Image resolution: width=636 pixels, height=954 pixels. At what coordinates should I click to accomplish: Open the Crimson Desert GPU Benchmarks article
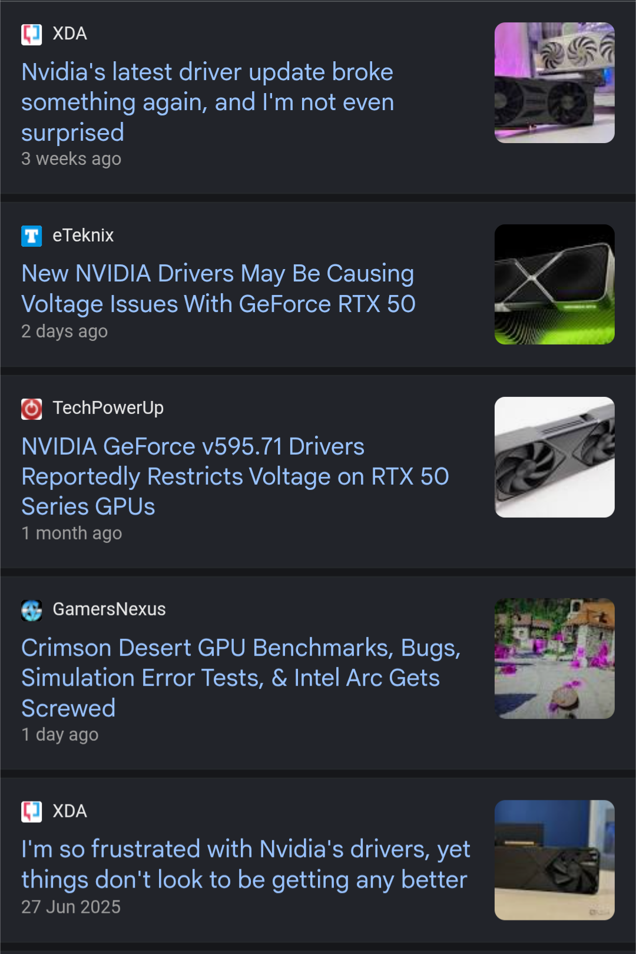coord(240,677)
